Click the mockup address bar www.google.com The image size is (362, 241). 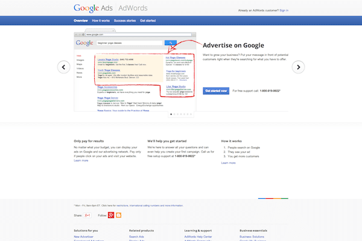(139, 34)
